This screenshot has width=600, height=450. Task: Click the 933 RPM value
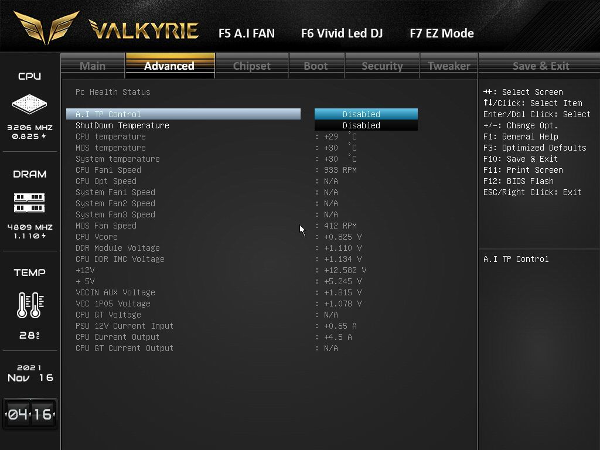click(340, 170)
